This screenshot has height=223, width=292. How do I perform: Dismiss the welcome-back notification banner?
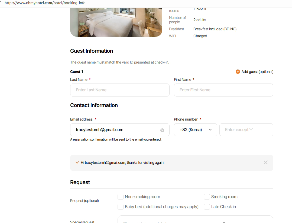pyautogui.click(x=265, y=162)
